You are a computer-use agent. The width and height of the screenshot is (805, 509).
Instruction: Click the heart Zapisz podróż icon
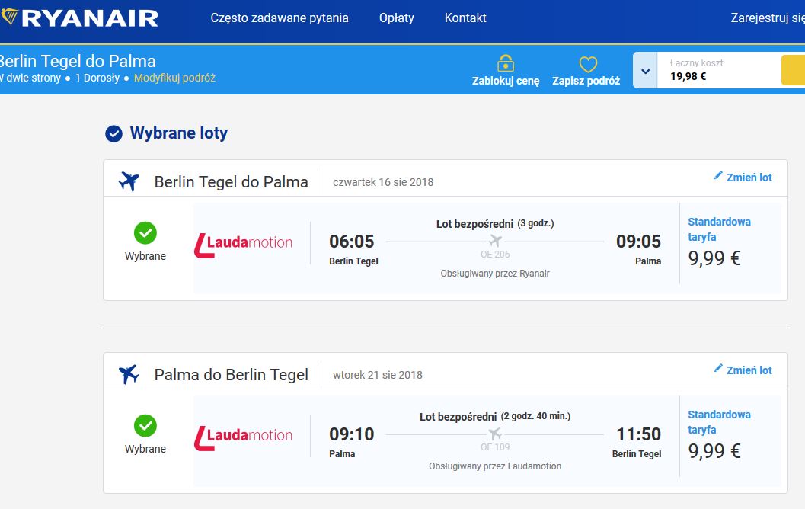588,64
